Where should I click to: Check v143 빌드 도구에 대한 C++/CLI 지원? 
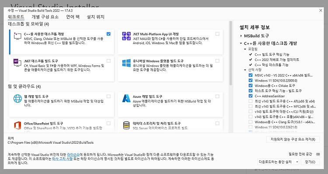point(251,111)
